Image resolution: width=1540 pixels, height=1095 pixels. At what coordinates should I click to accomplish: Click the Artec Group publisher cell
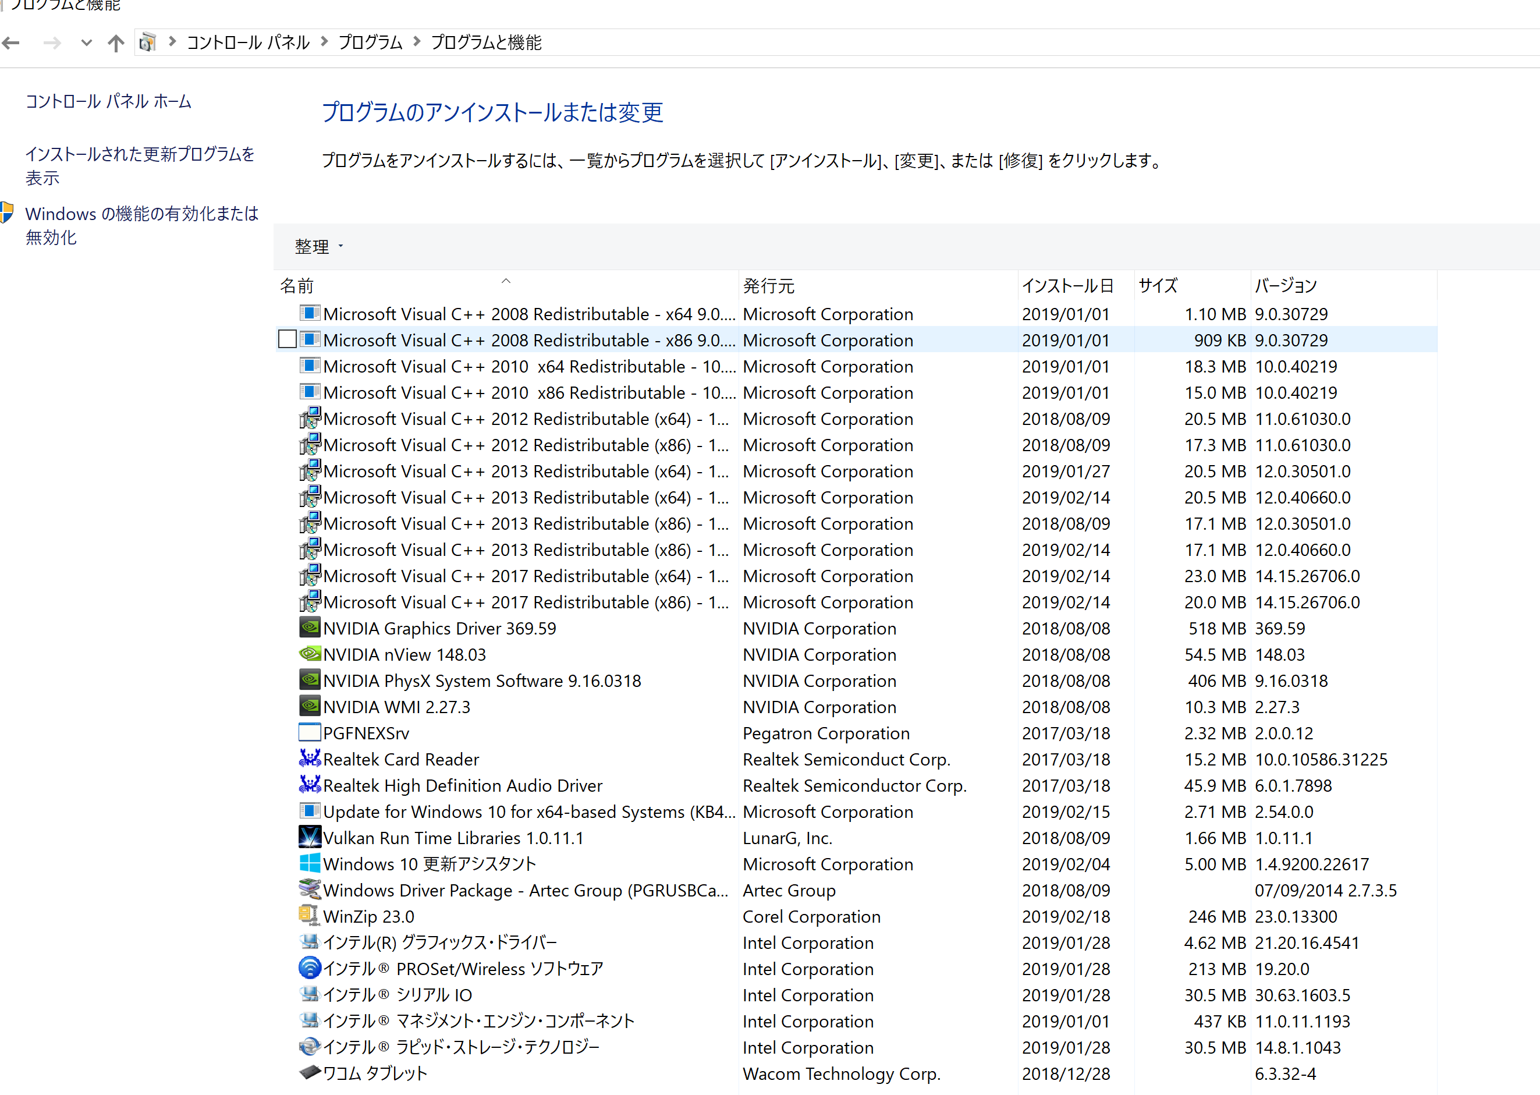[x=789, y=890]
